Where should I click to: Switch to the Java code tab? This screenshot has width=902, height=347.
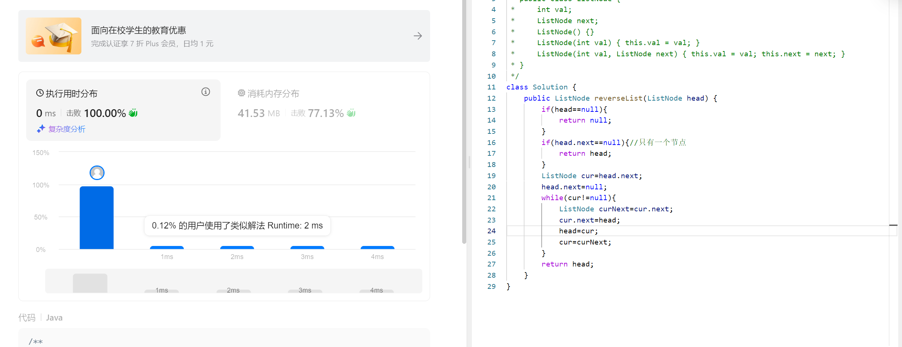tap(54, 317)
